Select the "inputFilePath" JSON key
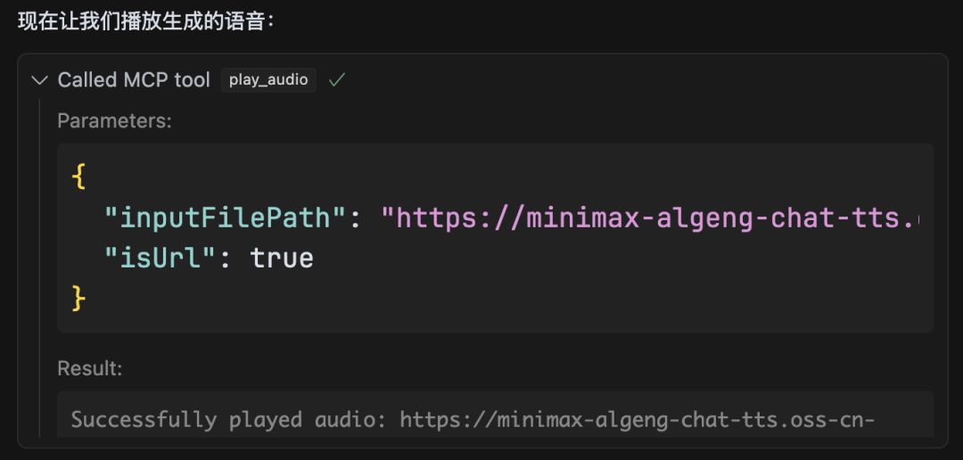Viewport: 963px width, 460px height. 226,218
